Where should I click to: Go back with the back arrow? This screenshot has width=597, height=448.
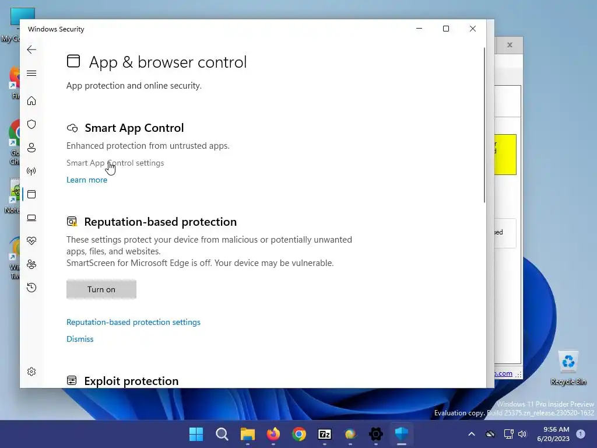point(31,50)
